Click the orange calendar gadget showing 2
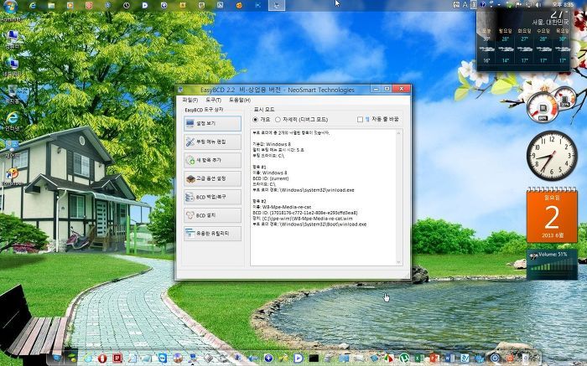Screen dimensions: 587x366 click(x=552, y=217)
